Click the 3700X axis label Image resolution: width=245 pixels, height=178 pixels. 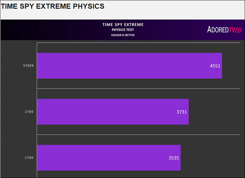click(28, 66)
